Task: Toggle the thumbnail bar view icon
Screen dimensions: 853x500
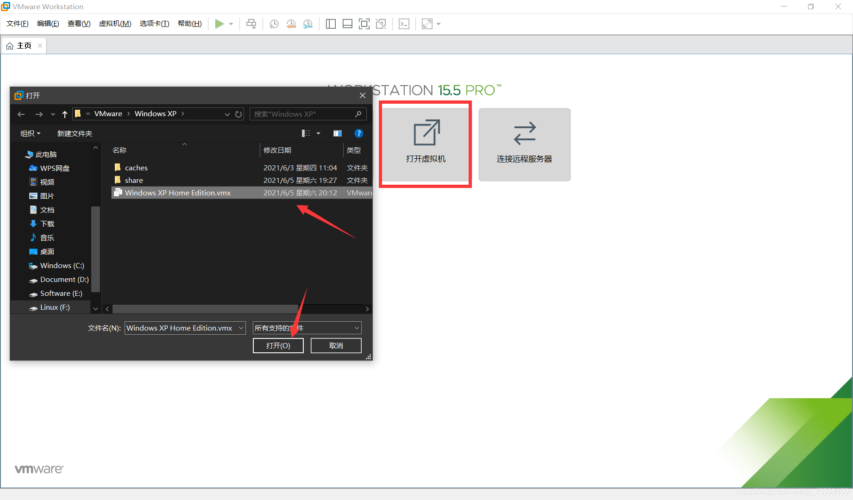Action: click(x=347, y=24)
